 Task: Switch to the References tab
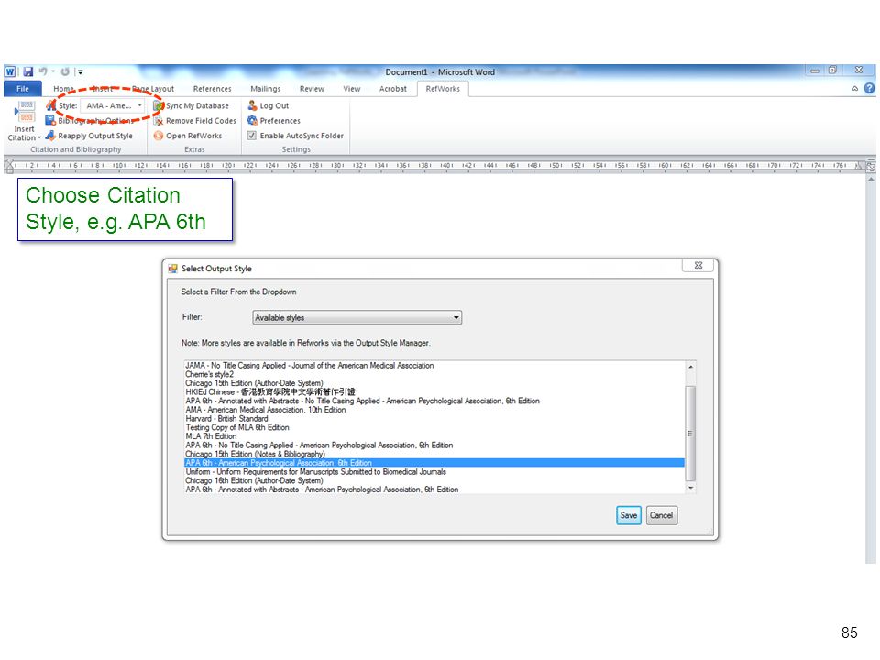pos(212,89)
